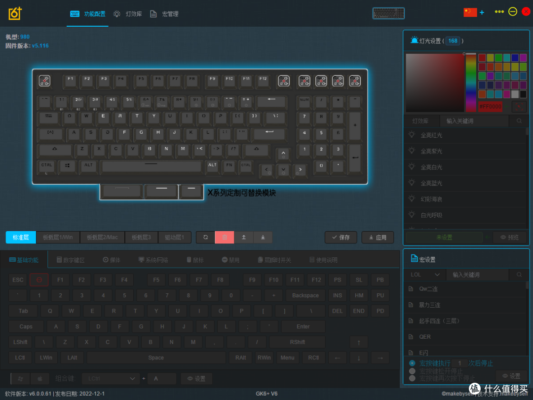Click the 设置 button beside combo key

[x=196, y=378]
